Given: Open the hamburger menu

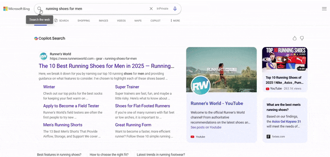Looking at the screenshot, I should 324,9.
